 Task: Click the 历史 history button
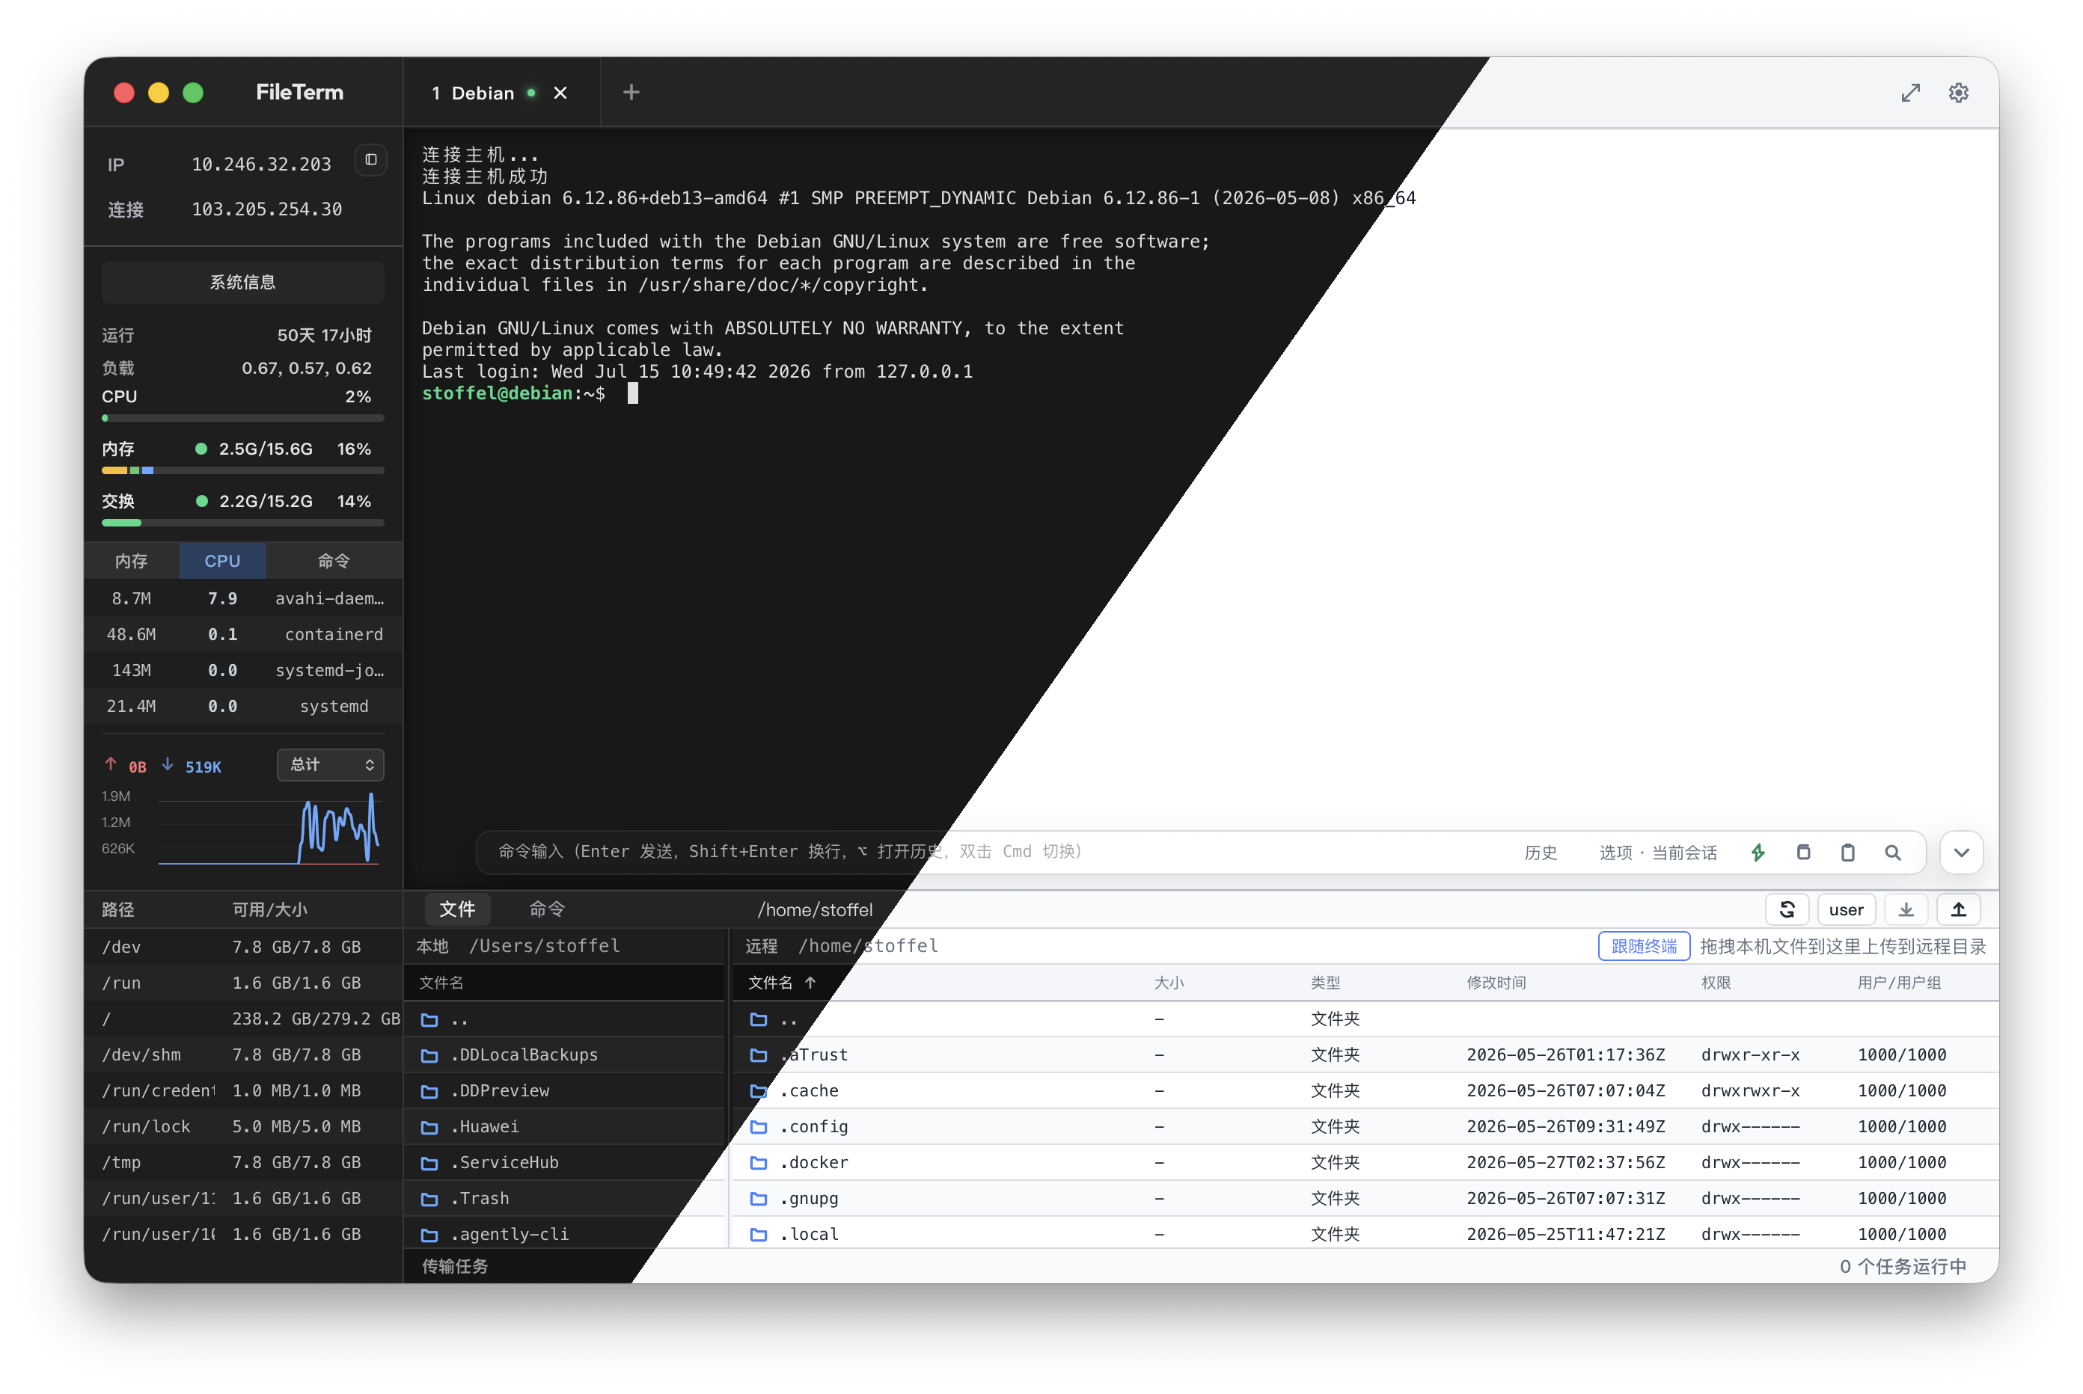[x=1540, y=853]
